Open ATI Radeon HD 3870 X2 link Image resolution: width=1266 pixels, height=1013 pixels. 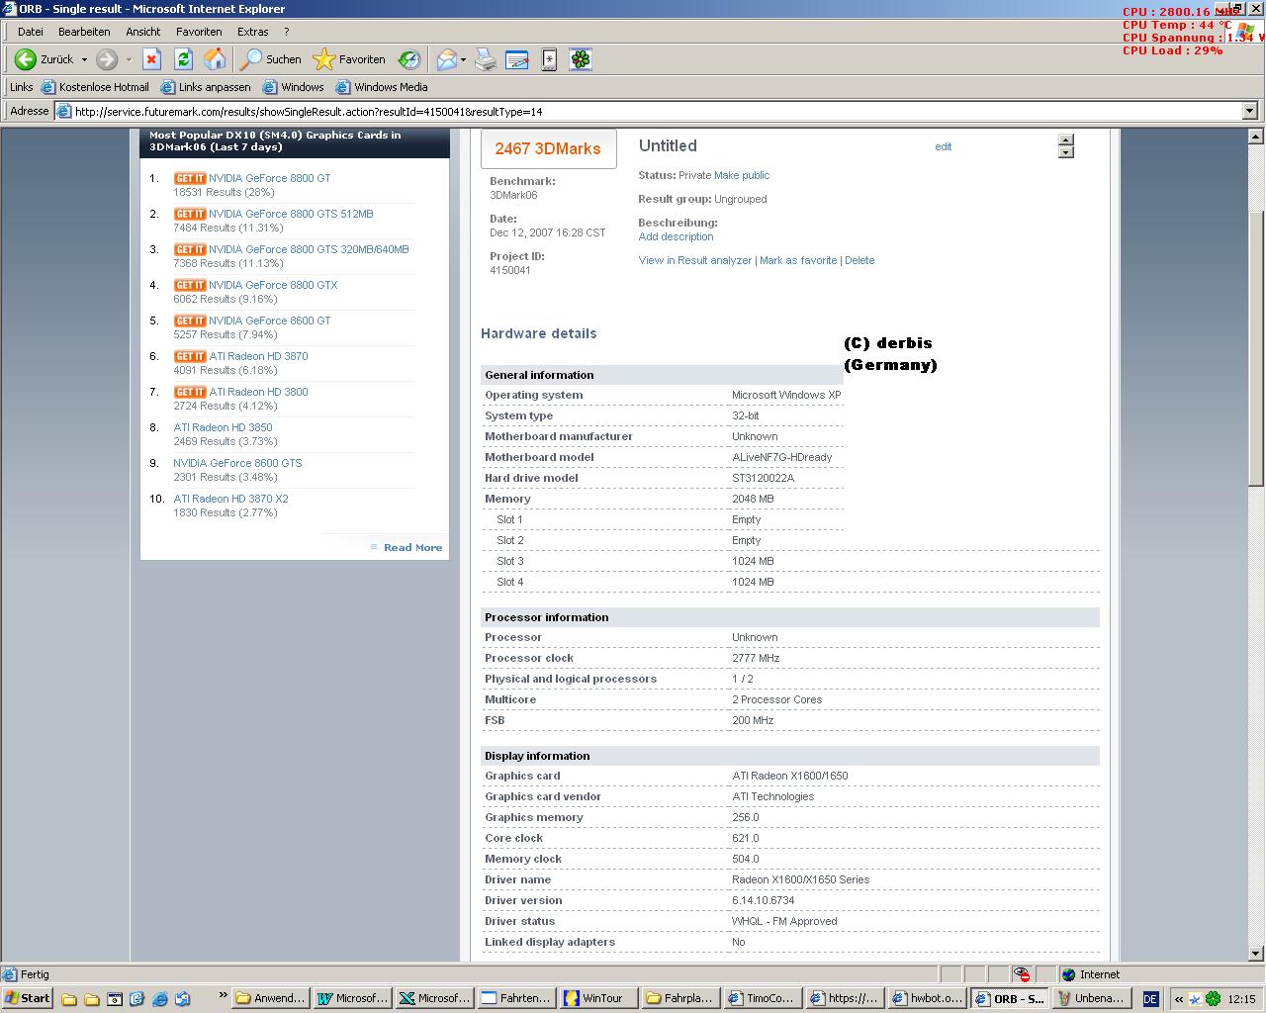click(230, 499)
